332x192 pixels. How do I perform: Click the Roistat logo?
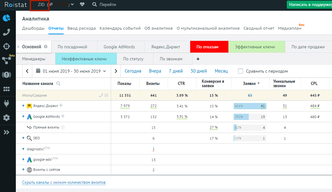[x=16, y=5]
